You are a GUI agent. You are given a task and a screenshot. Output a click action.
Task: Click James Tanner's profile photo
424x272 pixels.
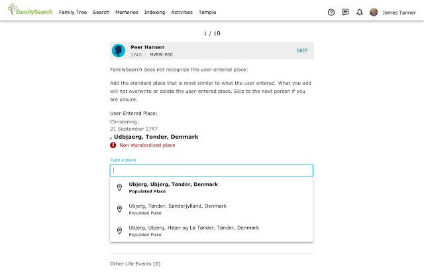[x=374, y=12]
